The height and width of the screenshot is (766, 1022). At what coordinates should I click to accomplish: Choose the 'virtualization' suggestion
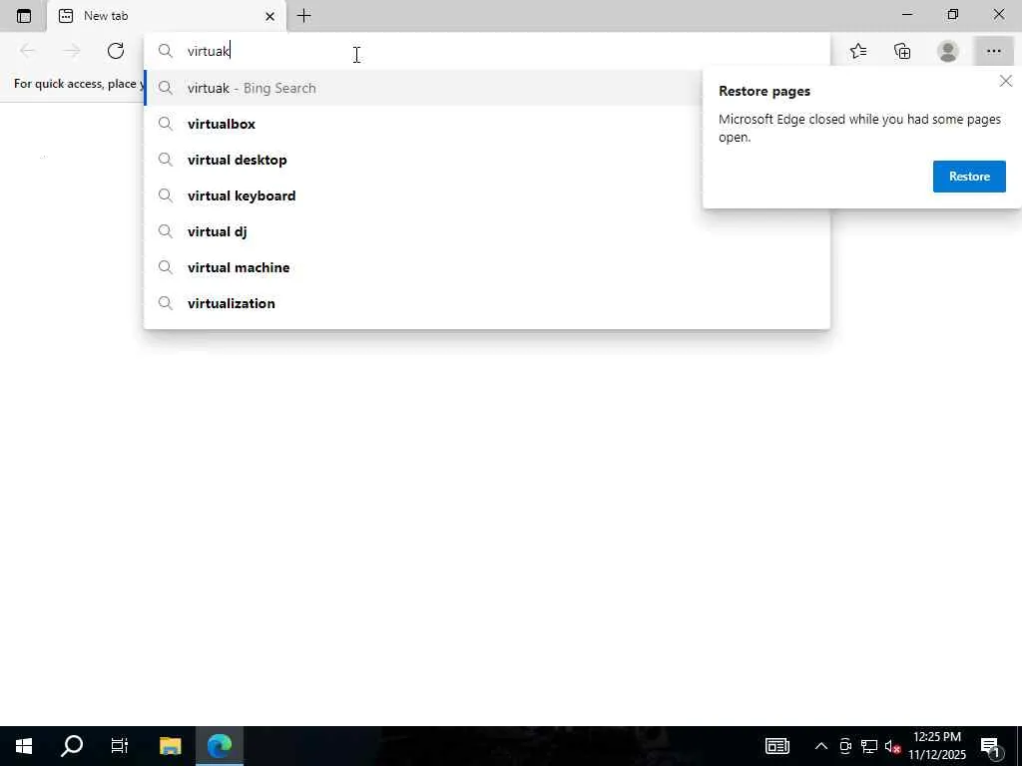point(487,303)
